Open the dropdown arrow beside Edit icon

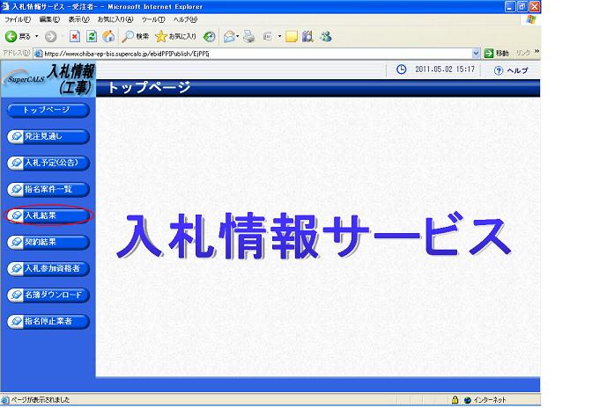pos(279,37)
